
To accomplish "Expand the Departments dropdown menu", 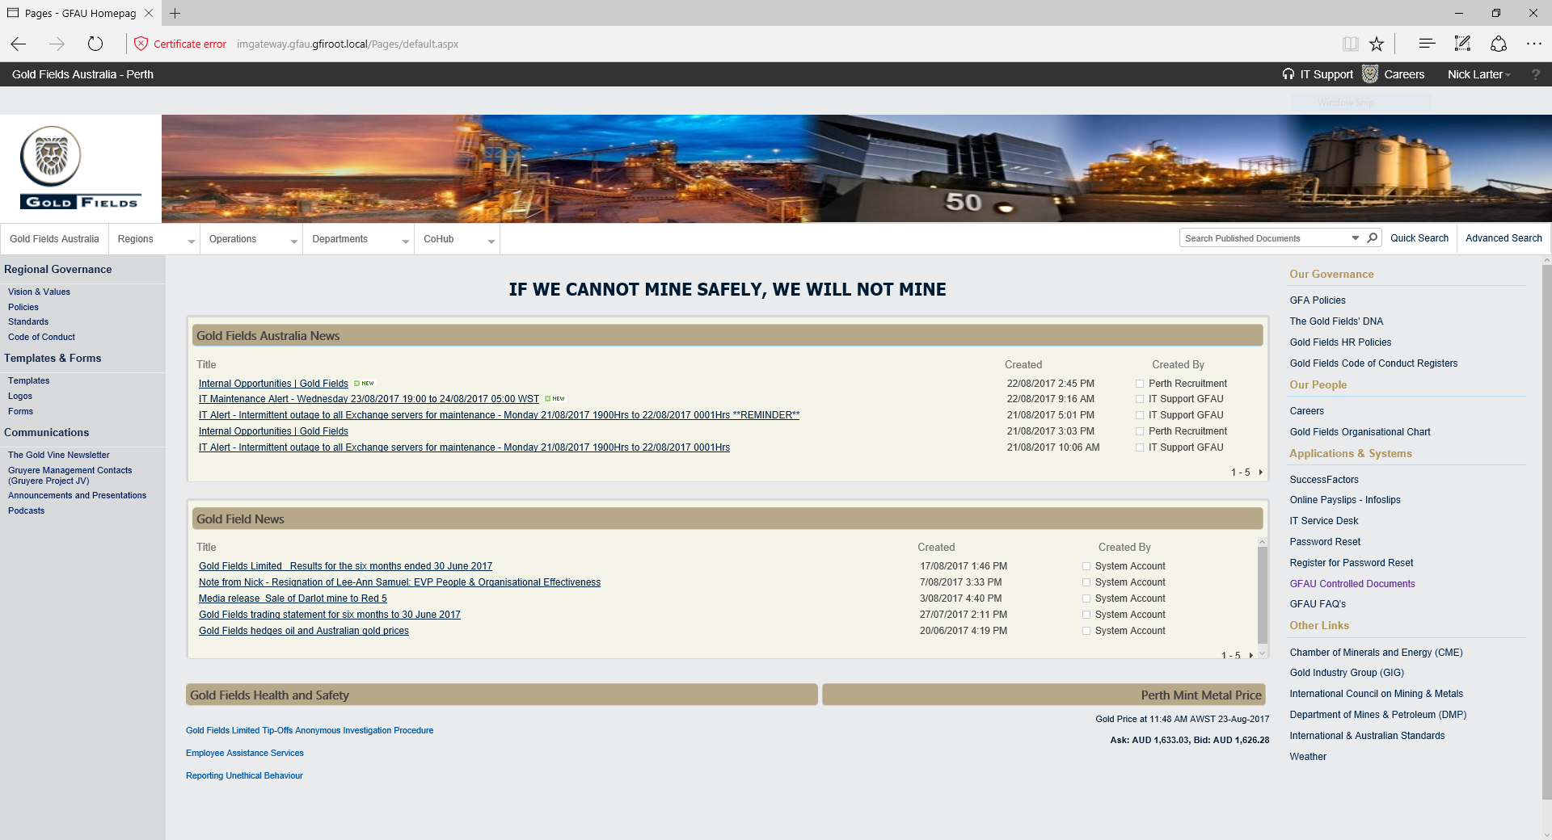I will [x=405, y=240].
